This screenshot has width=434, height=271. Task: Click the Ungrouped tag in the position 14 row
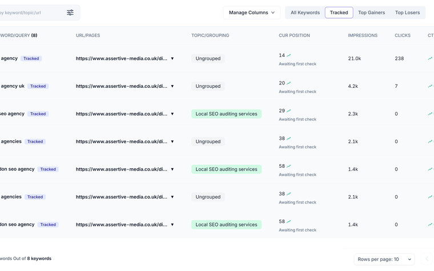[x=208, y=58]
